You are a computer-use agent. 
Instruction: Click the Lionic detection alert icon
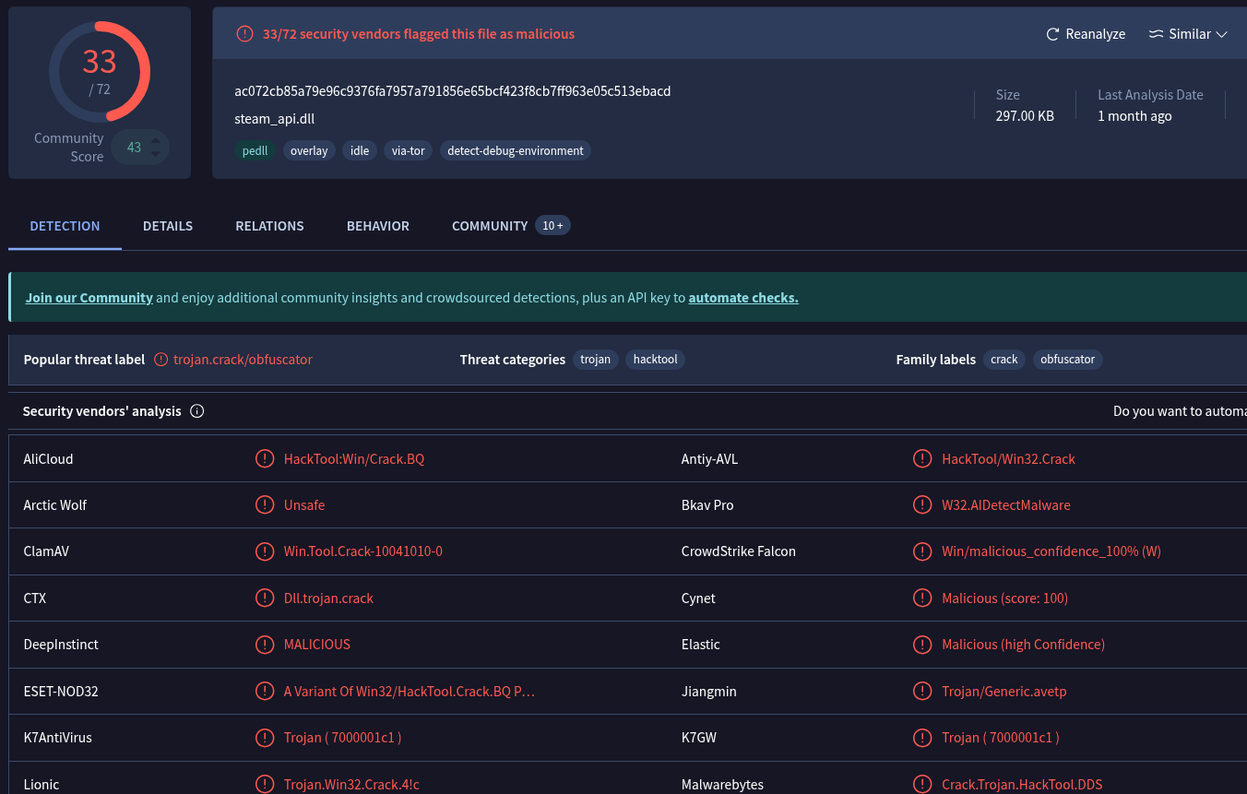[x=265, y=784]
